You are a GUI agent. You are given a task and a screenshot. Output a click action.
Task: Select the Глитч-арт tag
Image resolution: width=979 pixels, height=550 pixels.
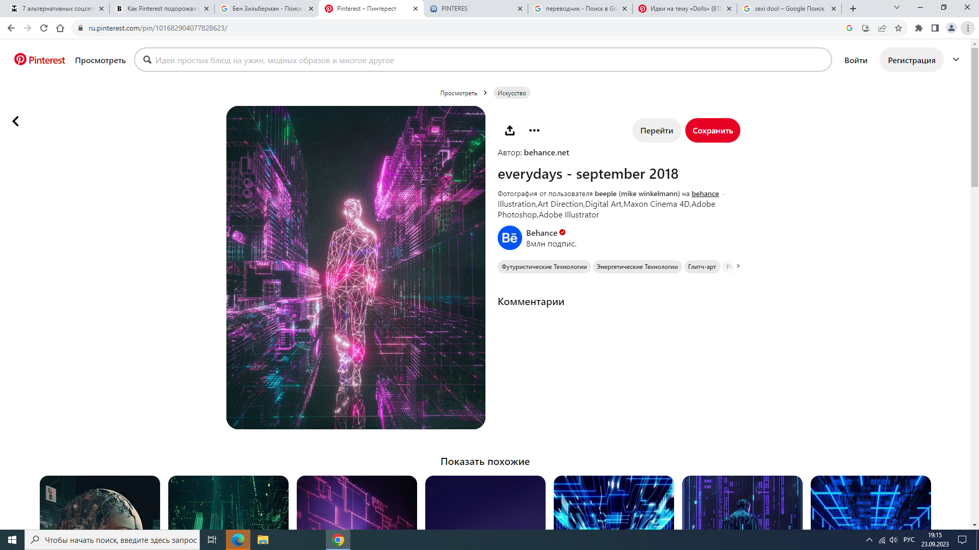pyautogui.click(x=702, y=267)
